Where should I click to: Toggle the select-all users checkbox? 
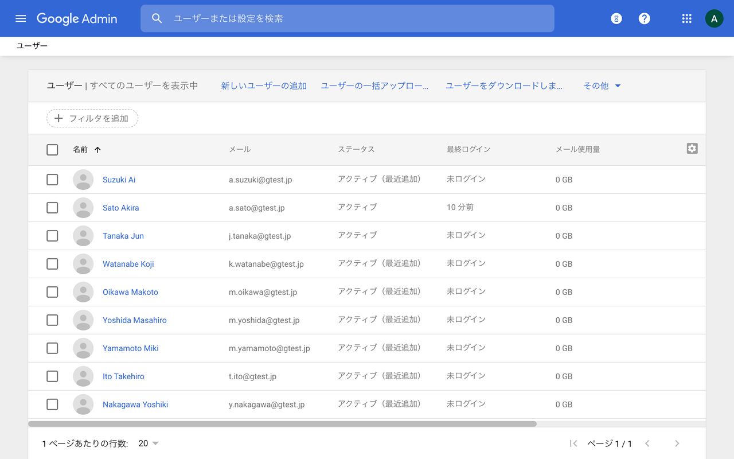click(x=52, y=150)
